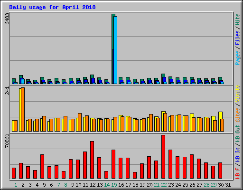The image size is (243, 190).
Task: Click the red KB bar for day 8
Action: tap(64, 175)
